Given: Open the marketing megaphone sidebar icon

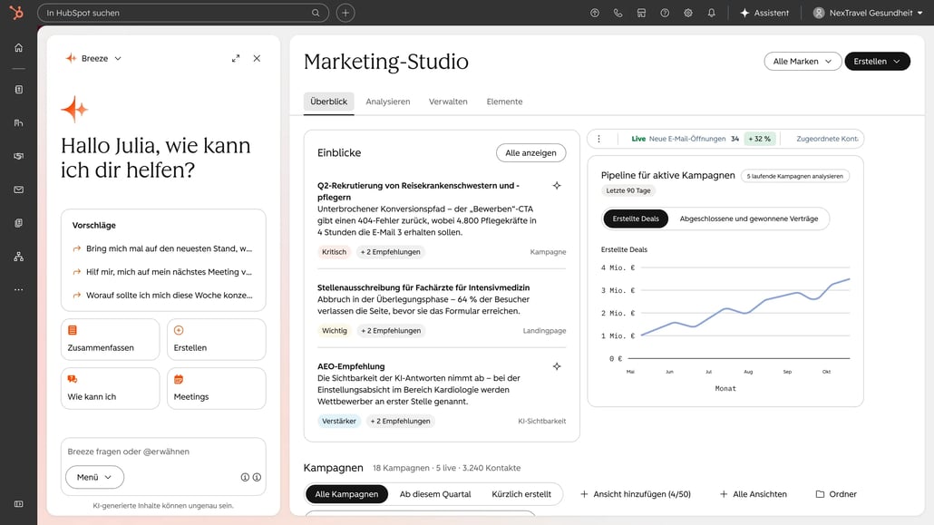Looking at the screenshot, I should click(x=18, y=156).
